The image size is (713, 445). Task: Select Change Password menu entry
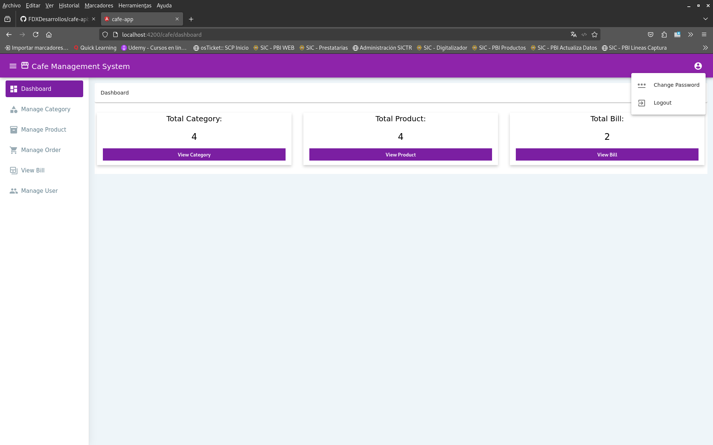point(668,85)
